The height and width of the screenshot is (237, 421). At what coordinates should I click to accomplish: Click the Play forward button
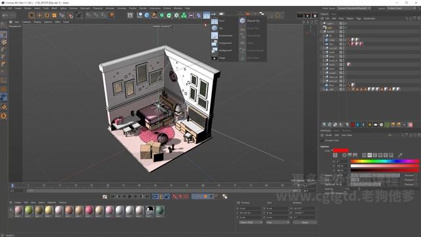pyautogui.click(x=130, y=197)
